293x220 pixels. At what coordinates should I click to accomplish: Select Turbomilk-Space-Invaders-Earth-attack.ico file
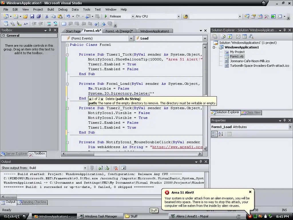coord(260,66)
